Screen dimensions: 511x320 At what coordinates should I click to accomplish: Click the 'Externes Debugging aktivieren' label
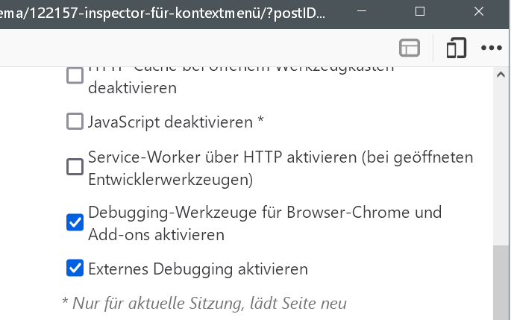click(x=198, y=269)
